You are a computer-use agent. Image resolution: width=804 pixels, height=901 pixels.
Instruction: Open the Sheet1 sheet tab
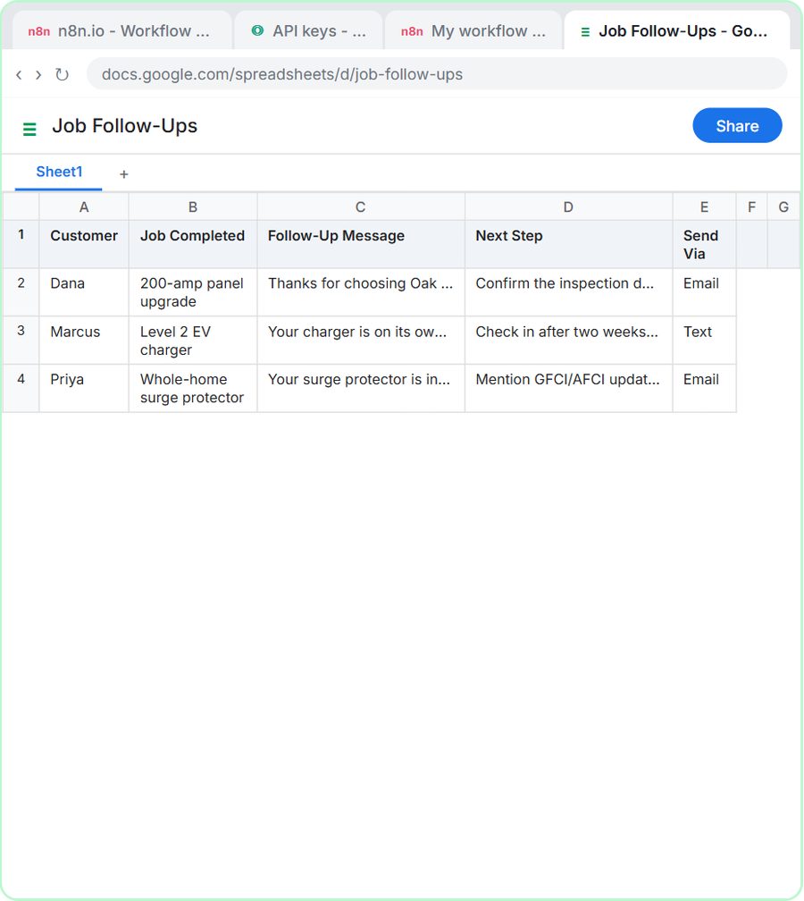coord(59,173)
